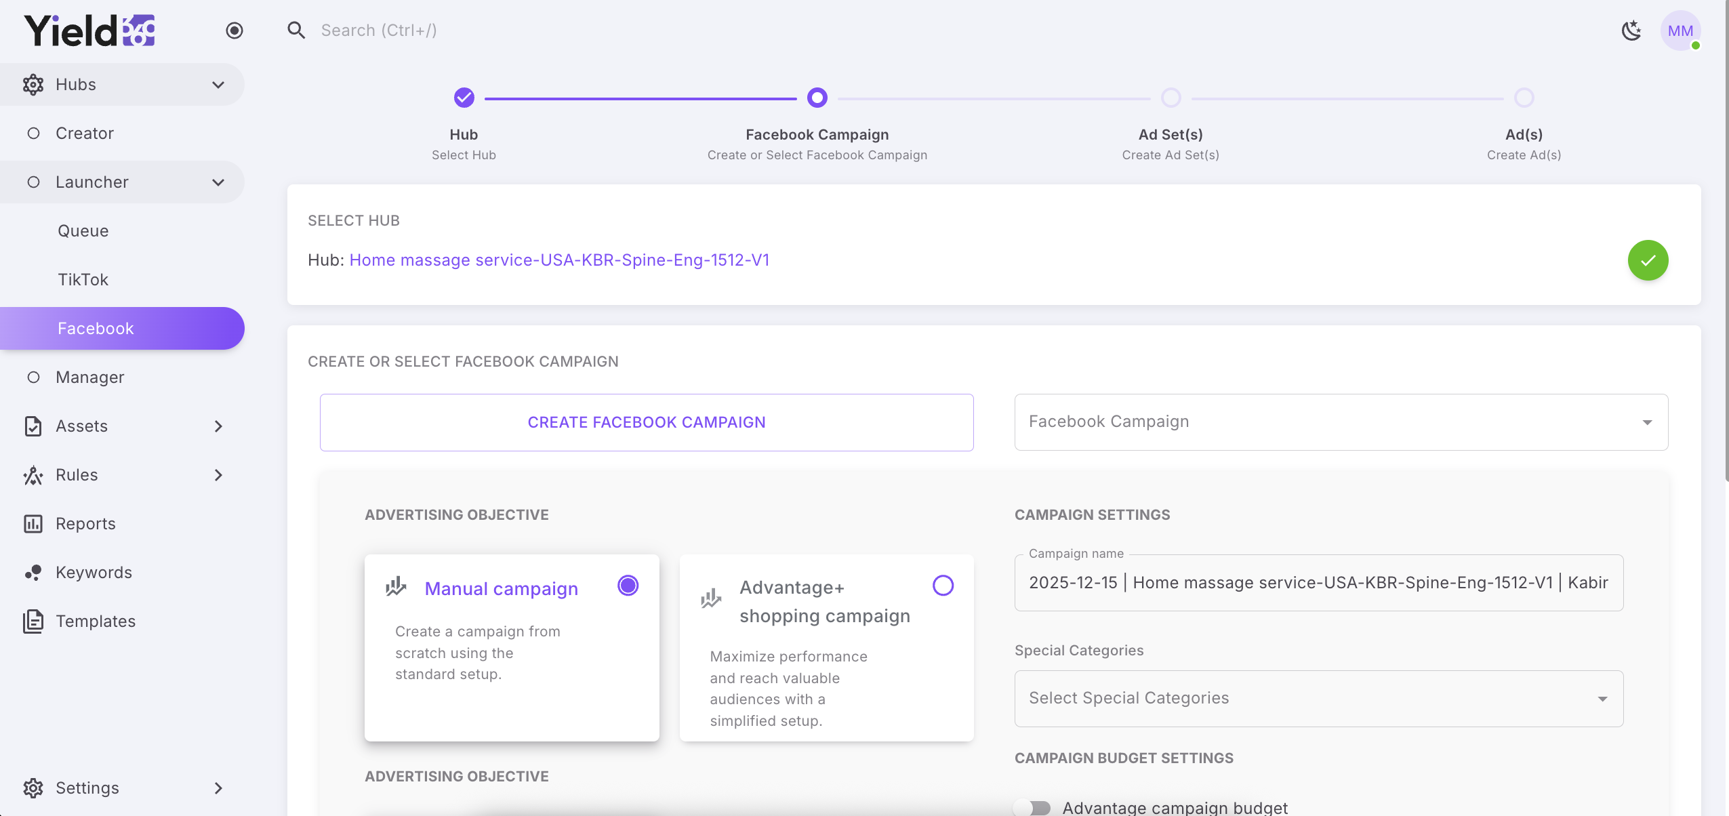Screen dimensions: 1729x816
Task: Toggle dark mode moon icon
Action: click(1631, 30)
